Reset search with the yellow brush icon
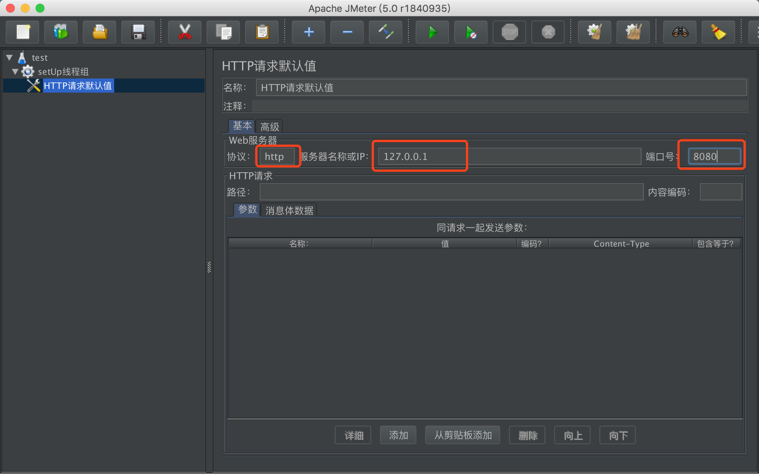The image size is (759, 474). (x=719, y=32)
